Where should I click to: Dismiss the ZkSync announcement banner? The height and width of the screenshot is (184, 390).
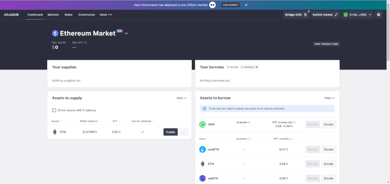[x=246, y=5]
